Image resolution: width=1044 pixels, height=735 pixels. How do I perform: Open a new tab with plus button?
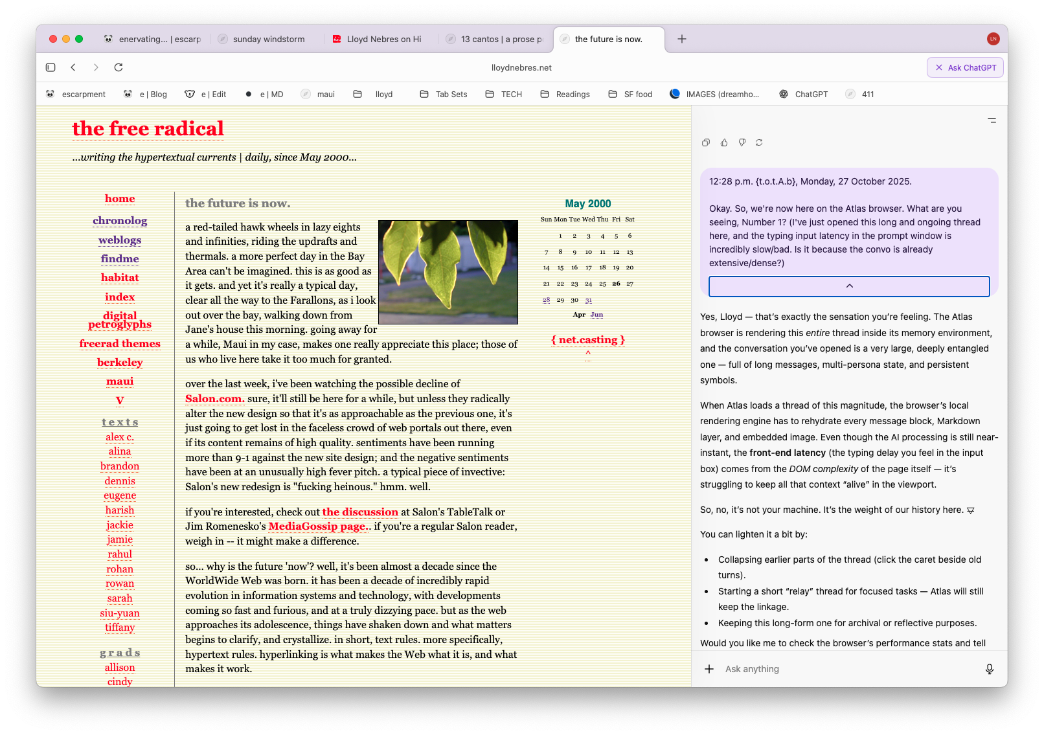coord(682,39)
